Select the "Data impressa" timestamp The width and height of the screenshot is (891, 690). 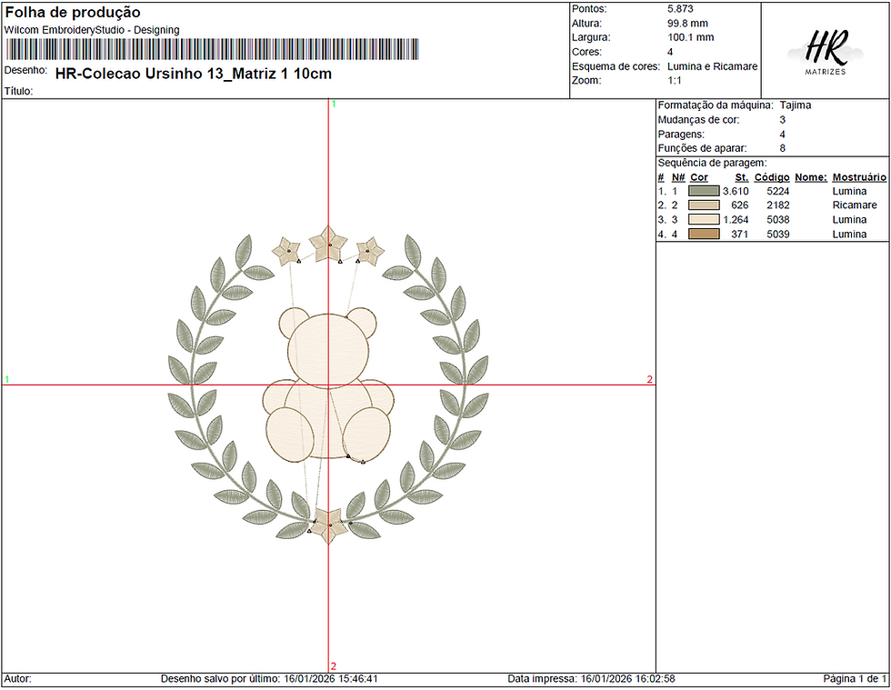click(591, 678)
